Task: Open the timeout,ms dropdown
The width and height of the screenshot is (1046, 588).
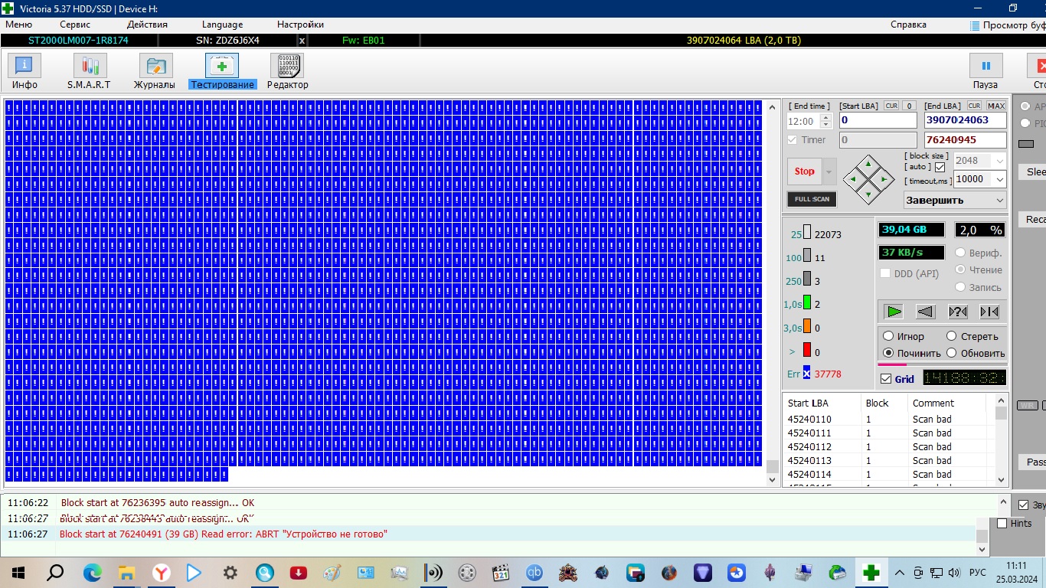Action: [999, 179]
